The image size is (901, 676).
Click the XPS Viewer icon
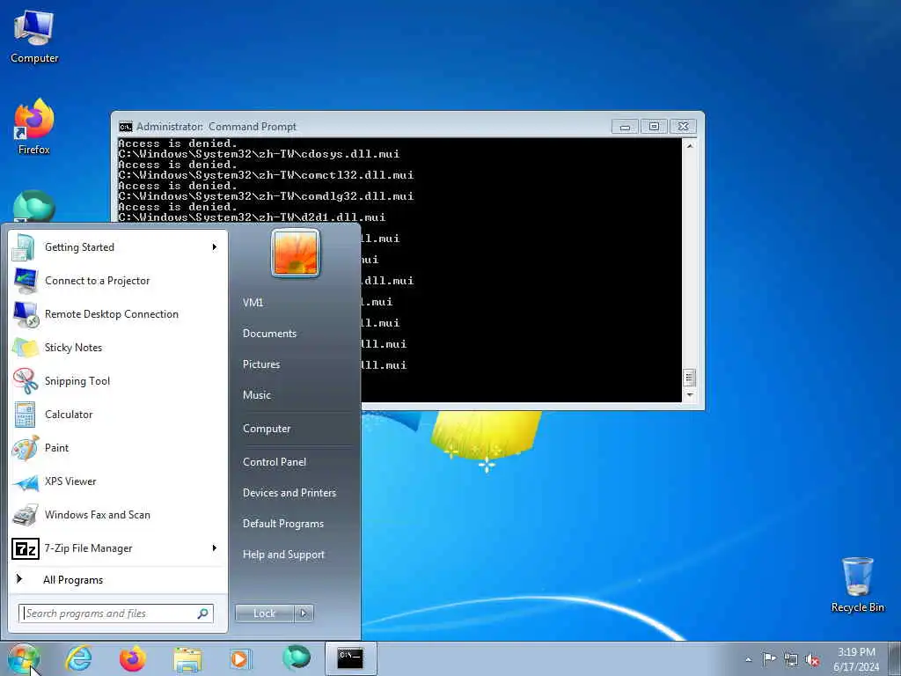tap(25, 481)
